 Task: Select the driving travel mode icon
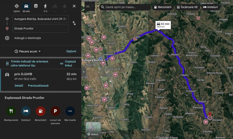pyautogui.click(x=26, y=6)
